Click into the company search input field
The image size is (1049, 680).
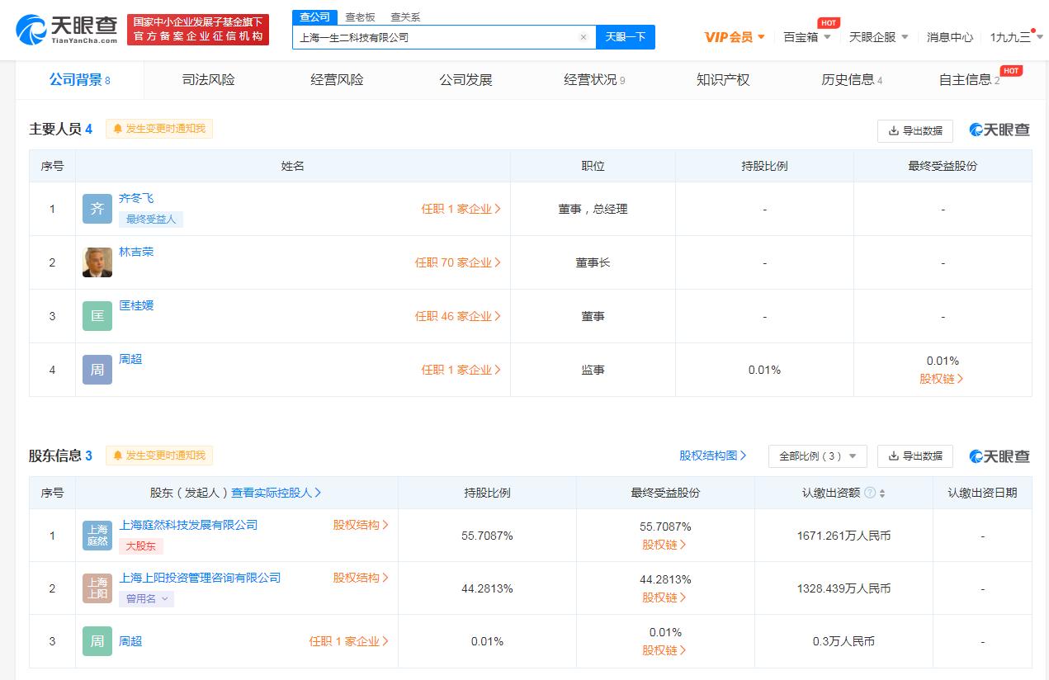tap(433, 37)
